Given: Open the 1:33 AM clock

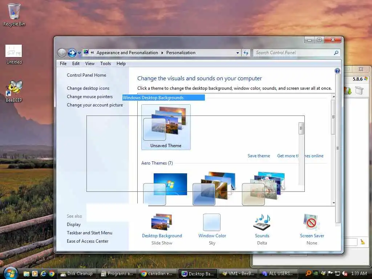Looking at the screenshot, I should tap(359, 274).
